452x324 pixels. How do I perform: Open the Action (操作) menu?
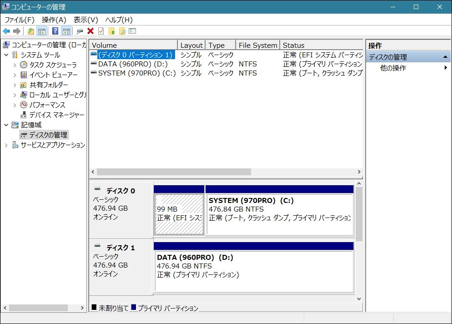[54, 20]
